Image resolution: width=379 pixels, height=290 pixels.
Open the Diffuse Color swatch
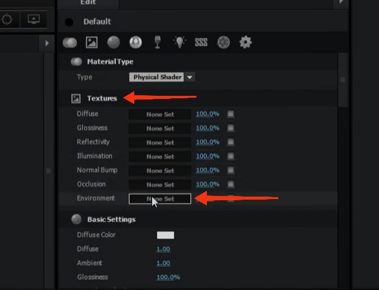[x=165, y=235]
